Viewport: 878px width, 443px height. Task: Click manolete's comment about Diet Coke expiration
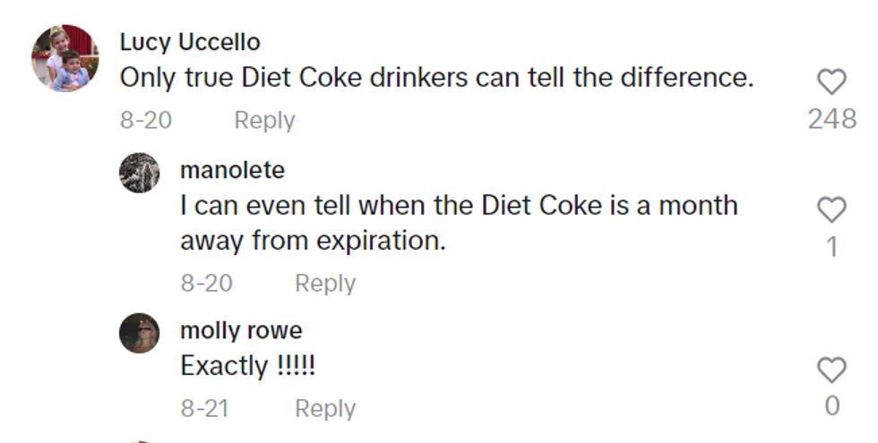(459, 223)
